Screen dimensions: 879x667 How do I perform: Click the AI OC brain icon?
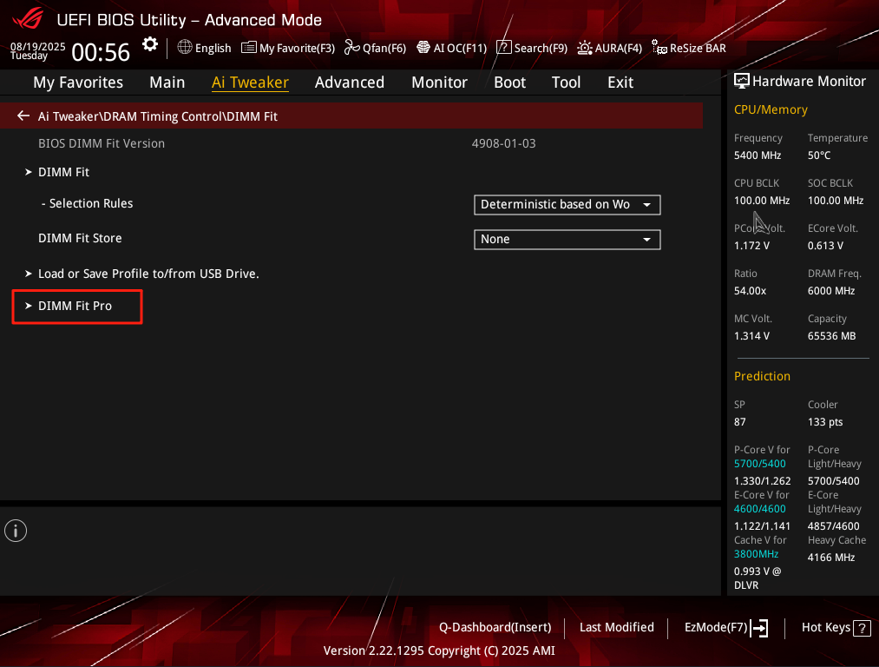(x=423, y=47)
